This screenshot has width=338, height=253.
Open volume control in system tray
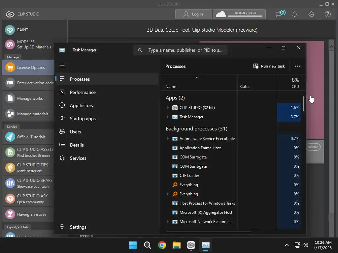tap(305, 245)
